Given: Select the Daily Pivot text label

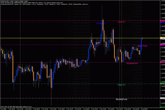Looking at the screenshot, I should click(x=142, y=46).
